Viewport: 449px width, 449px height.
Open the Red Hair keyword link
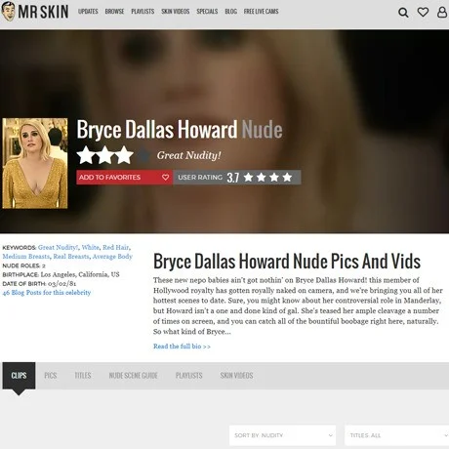pos(115,247)
